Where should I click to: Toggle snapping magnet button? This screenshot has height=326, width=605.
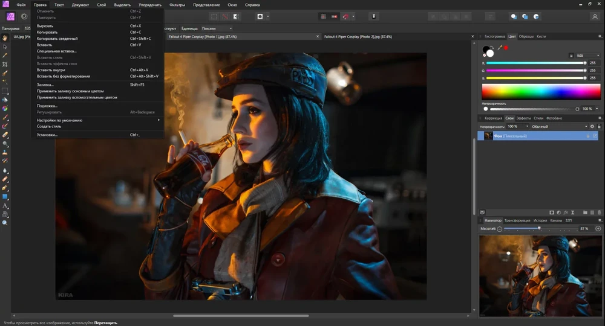[345, 16]
